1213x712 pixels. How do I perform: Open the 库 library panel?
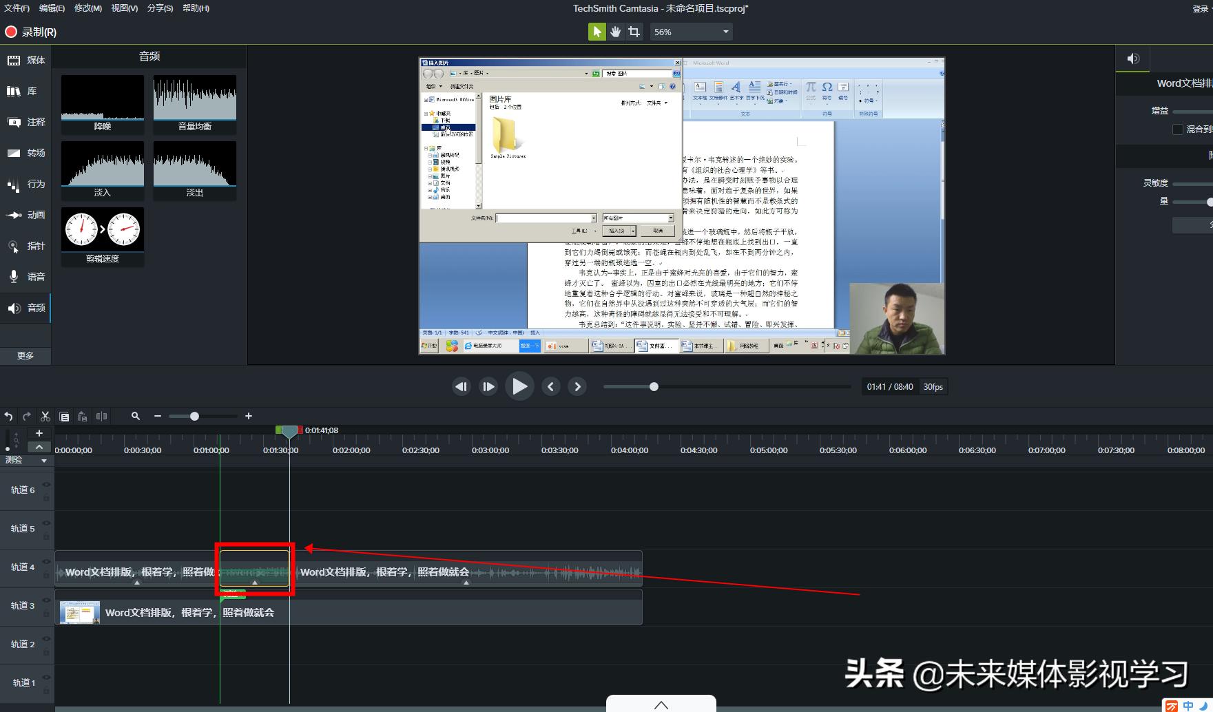(x=25, y=91)
